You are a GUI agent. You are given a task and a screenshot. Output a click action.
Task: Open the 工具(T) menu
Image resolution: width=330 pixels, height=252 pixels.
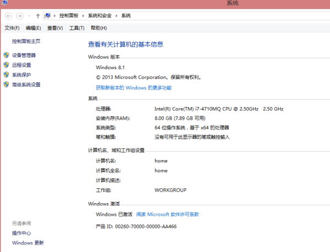[77, 28]
